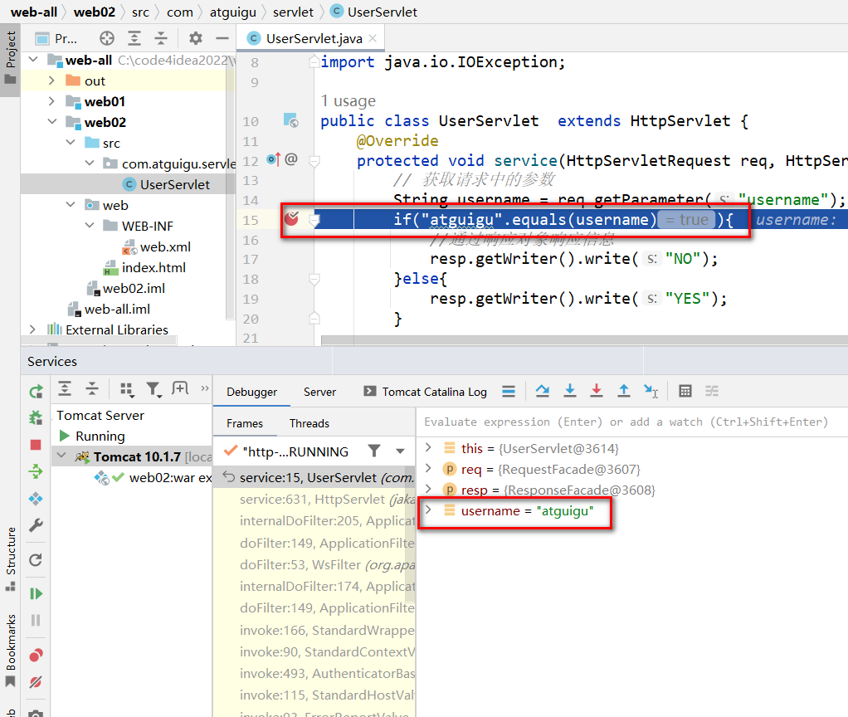Stop the Tomcat server with red square
Screen dimensions: 848x717
(x=36, y=445)
